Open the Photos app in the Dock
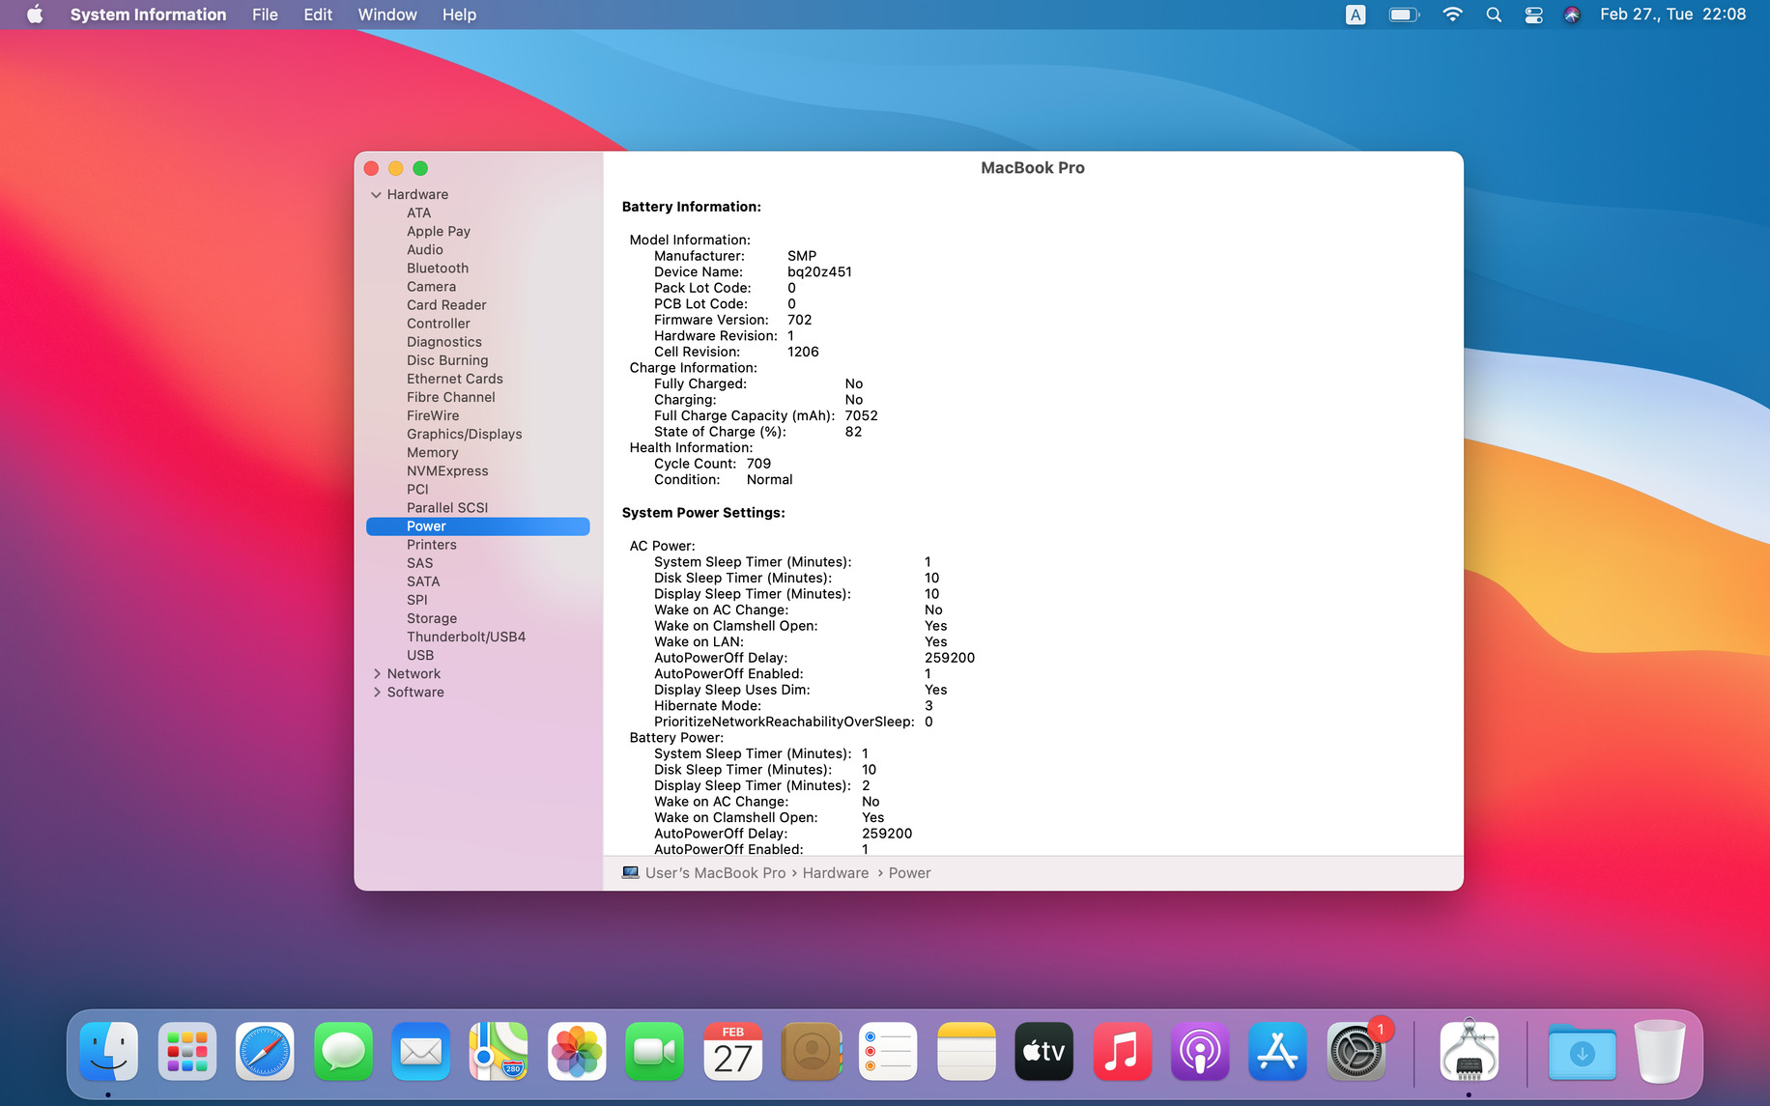Image resolution: width=1770 pixels, height=1106 pixels. click(577, 1051)
